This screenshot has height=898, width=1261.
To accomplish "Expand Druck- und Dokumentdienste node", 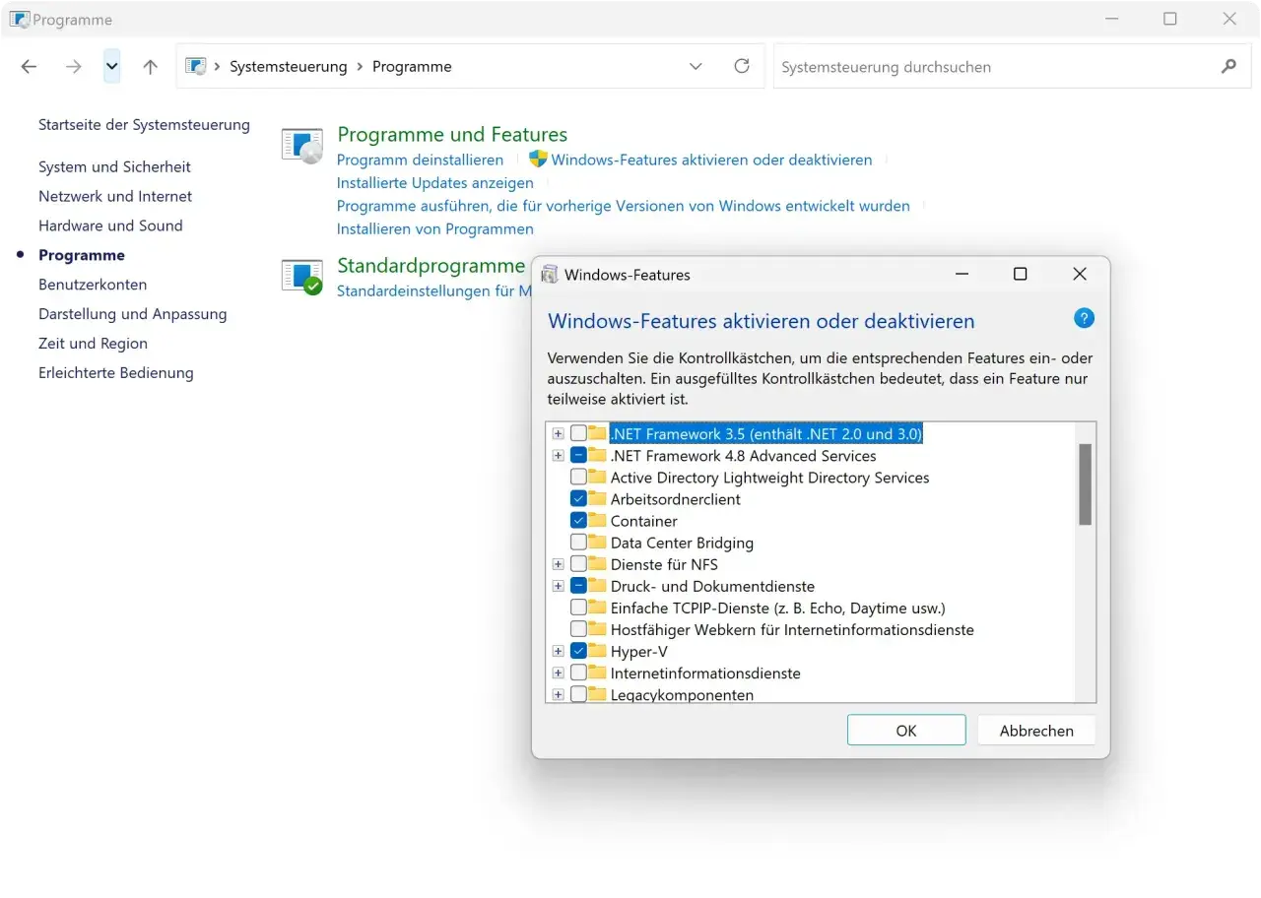I will coord(559,586).
